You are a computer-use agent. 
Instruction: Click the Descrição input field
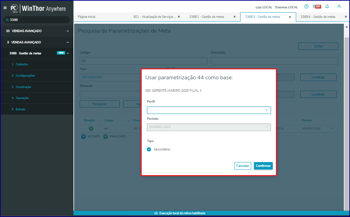tap(274, 61)
